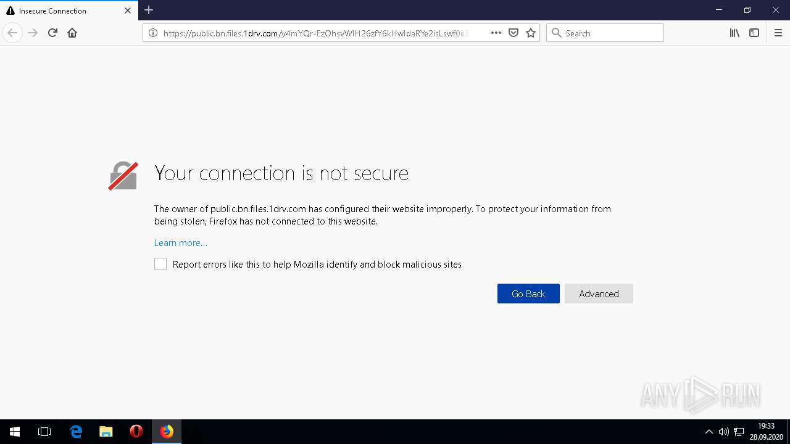
Task: Launch Opera from the taskbar
Action: [x=136, y=432]
